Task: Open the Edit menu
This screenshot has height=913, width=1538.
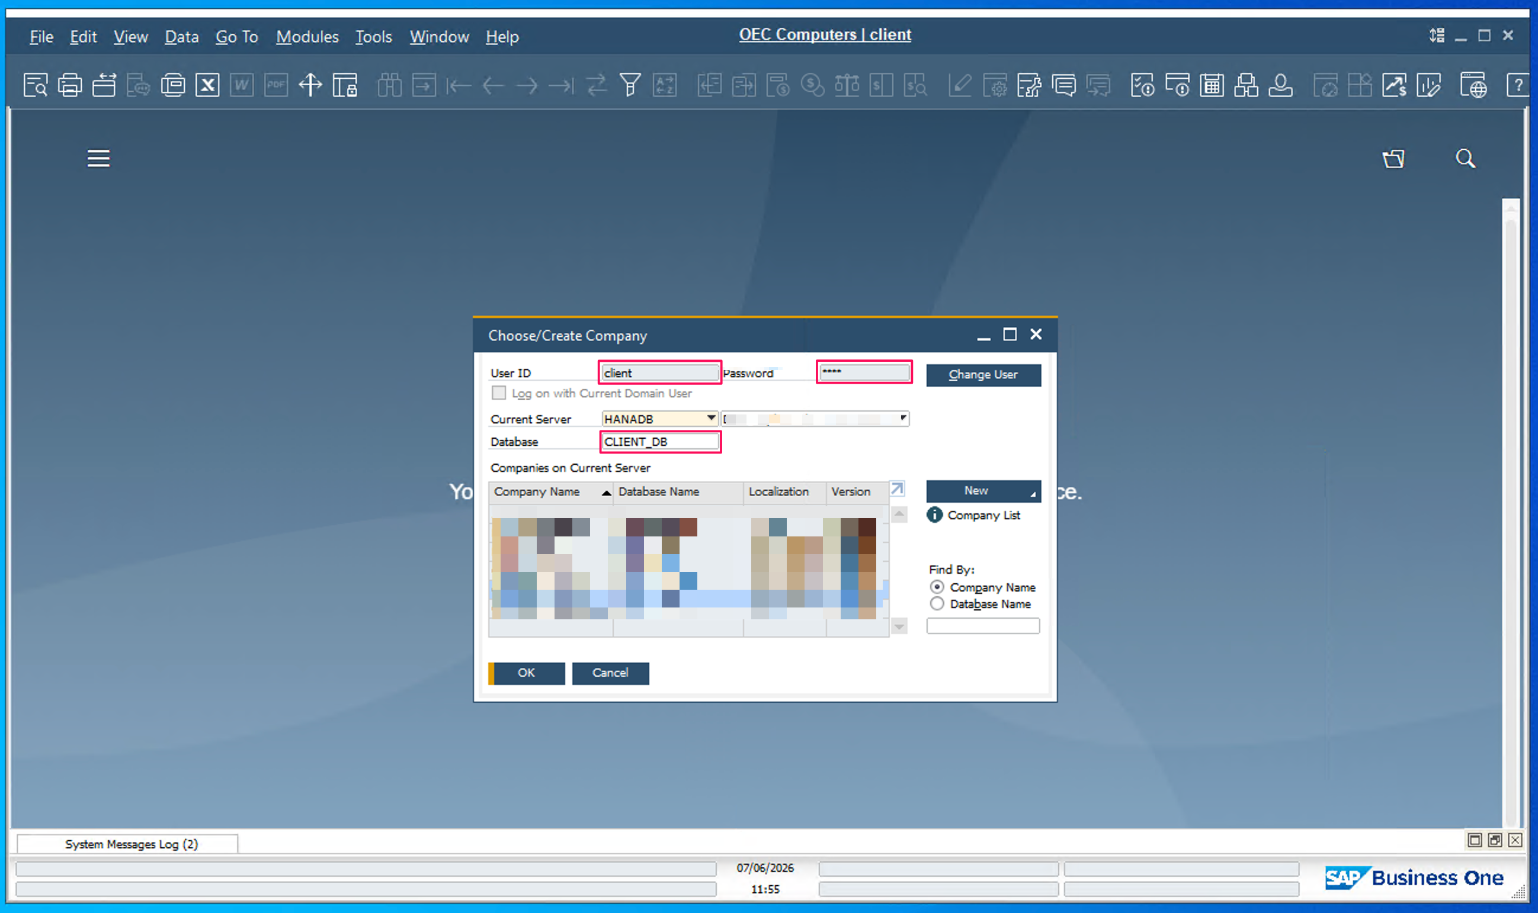Action: [83, 37]
